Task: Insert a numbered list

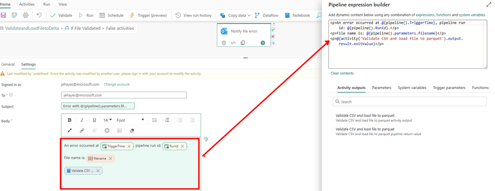Action: 167,120
